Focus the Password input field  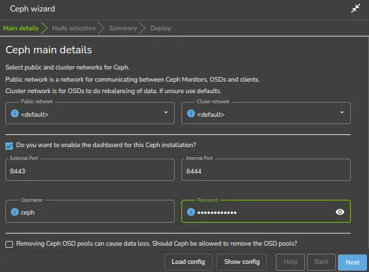coord(266,211)
